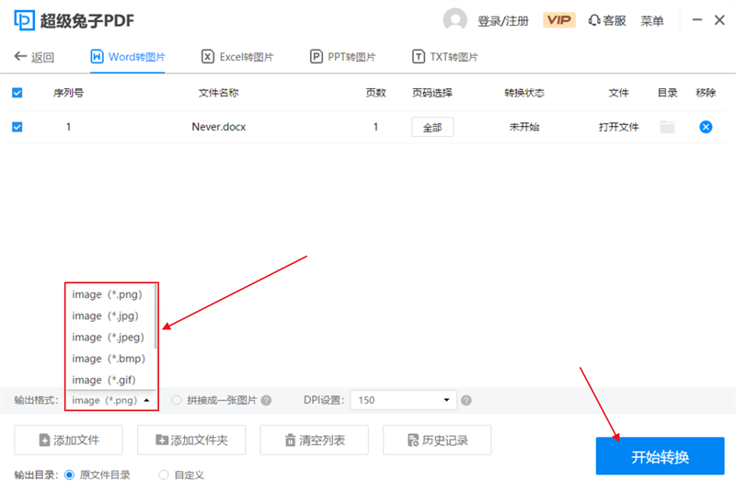The width and height of the screenshot is (736, 492).
Task: Select the 原文件目录 output radio button
Action: point(70,475)
